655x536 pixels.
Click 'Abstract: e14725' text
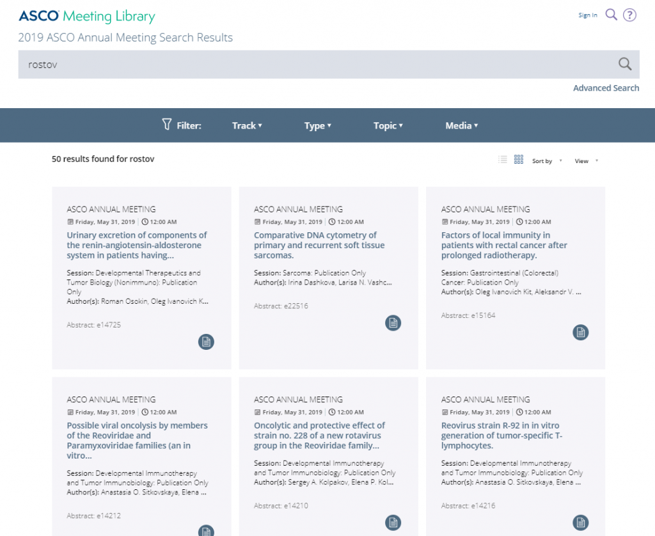point(93,325)
